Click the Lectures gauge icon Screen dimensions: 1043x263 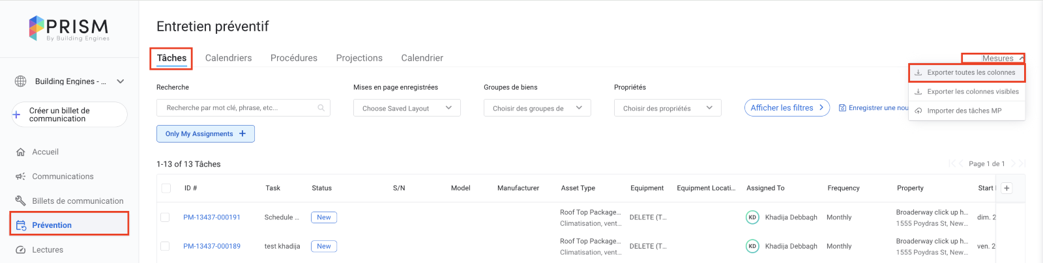coord(20,250)
